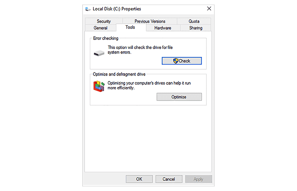Select the Tools tab
The height and width of the screenshot is (191, 297).
click(130, 27)
